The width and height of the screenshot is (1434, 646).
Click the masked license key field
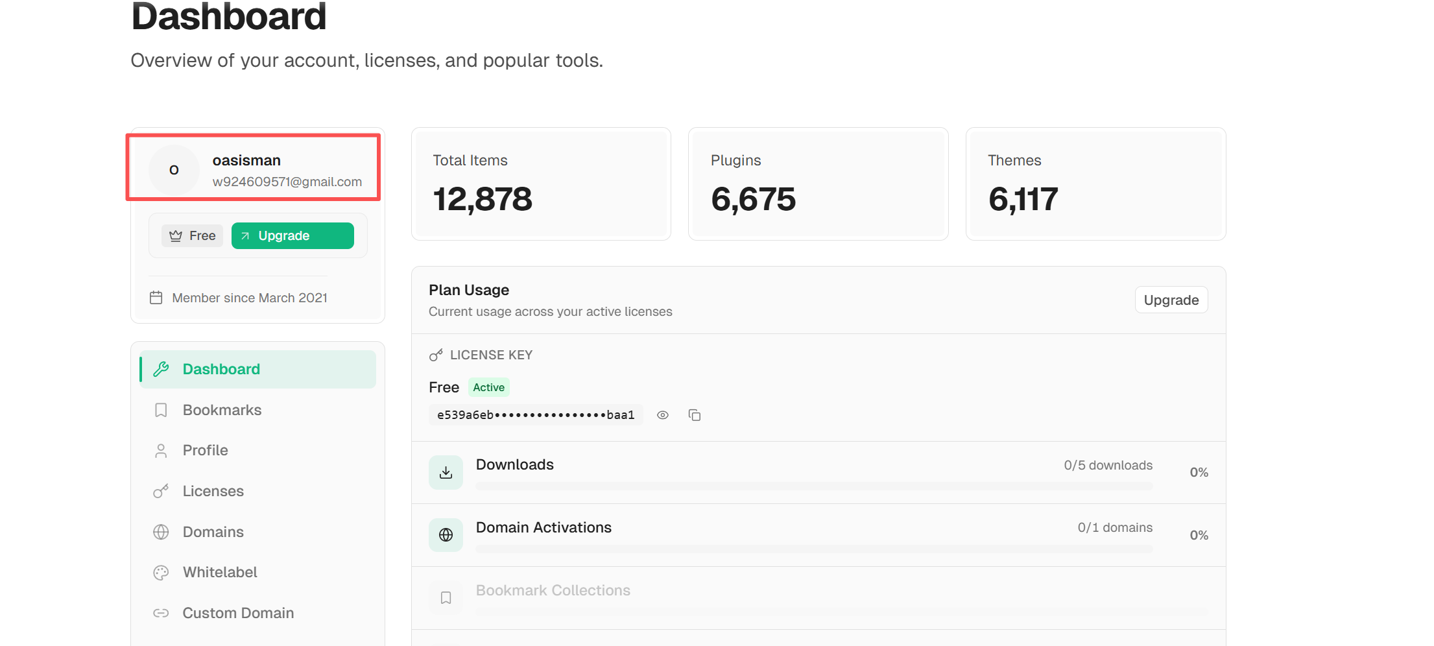point(535,415)
